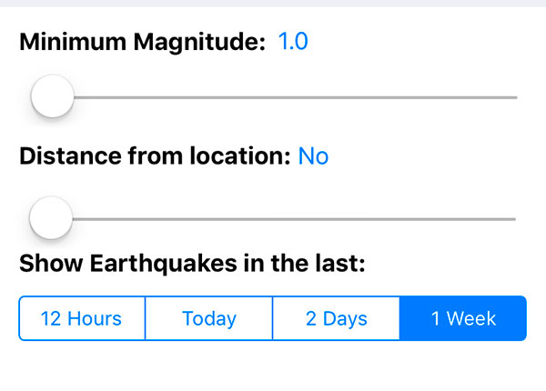This screenshot has width=546, height=391.
Task: Click the Distance from location slider thumb
Action: (50, 218)
